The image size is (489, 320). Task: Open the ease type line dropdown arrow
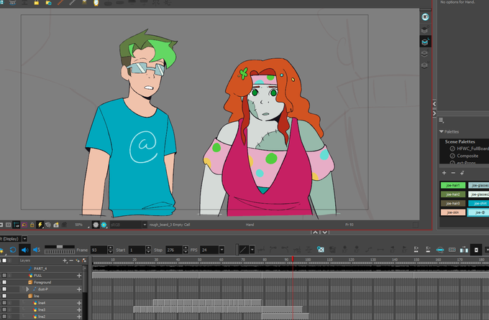pos(252,250)
